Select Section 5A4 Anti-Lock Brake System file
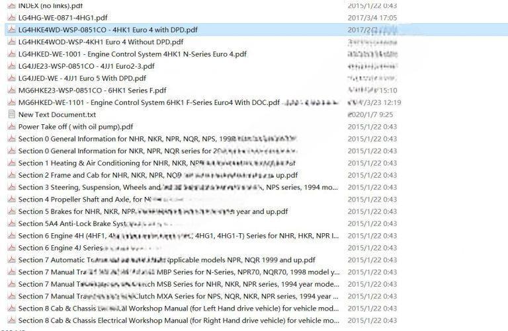Image resolution: width=508 pixels, height=331 pixels. point(95,223)
